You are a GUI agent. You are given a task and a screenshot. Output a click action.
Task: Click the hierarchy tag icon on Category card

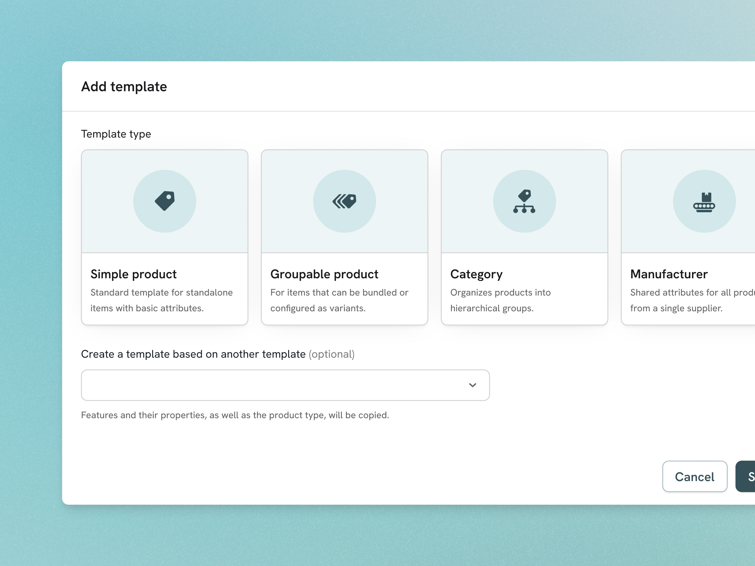click(x=524, y=201)
